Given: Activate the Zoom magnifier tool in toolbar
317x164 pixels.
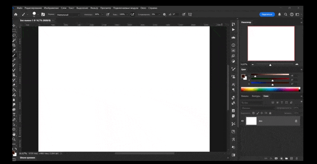Looking at the screenshot, I should coord(14,139).
